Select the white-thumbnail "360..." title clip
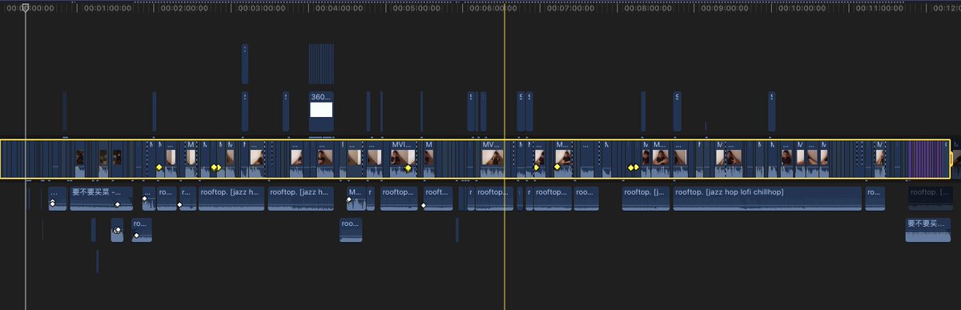This screenshot has height=310, width=961. click(321, 111)
